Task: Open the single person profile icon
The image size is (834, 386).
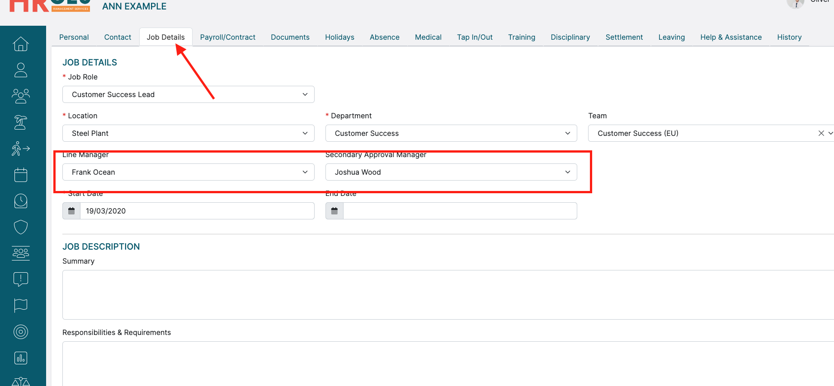Action: click(x=21, y=70)
